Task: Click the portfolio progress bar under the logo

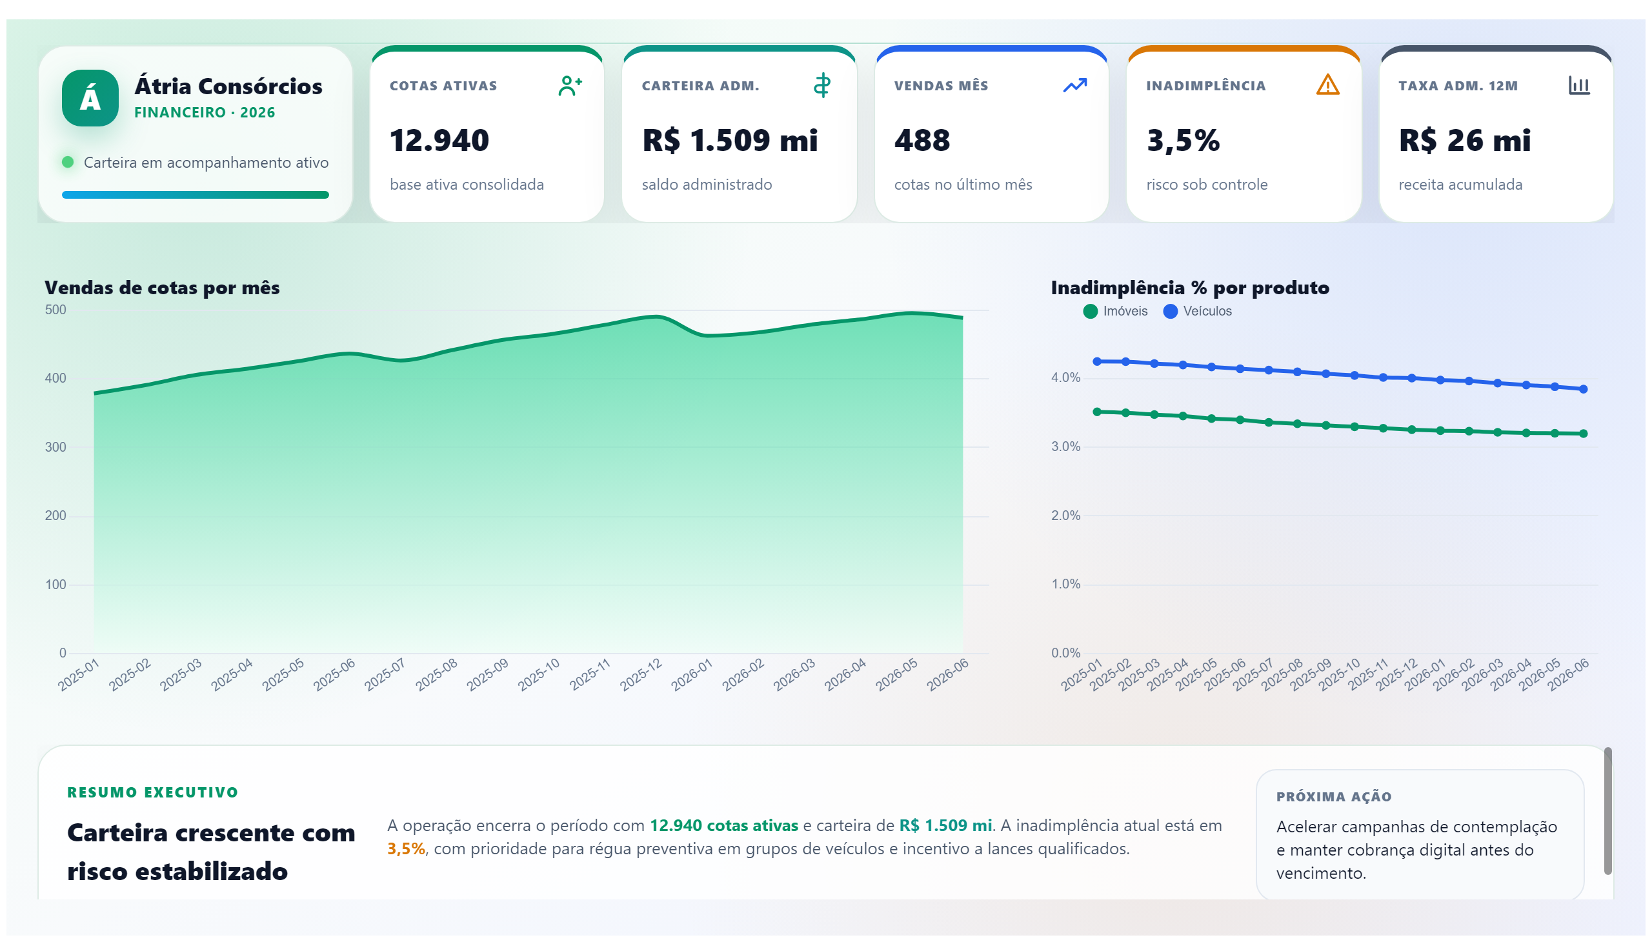Action: (x=196, y=195)
